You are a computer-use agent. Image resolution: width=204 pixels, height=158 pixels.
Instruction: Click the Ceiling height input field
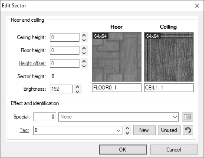click(65, 37)
